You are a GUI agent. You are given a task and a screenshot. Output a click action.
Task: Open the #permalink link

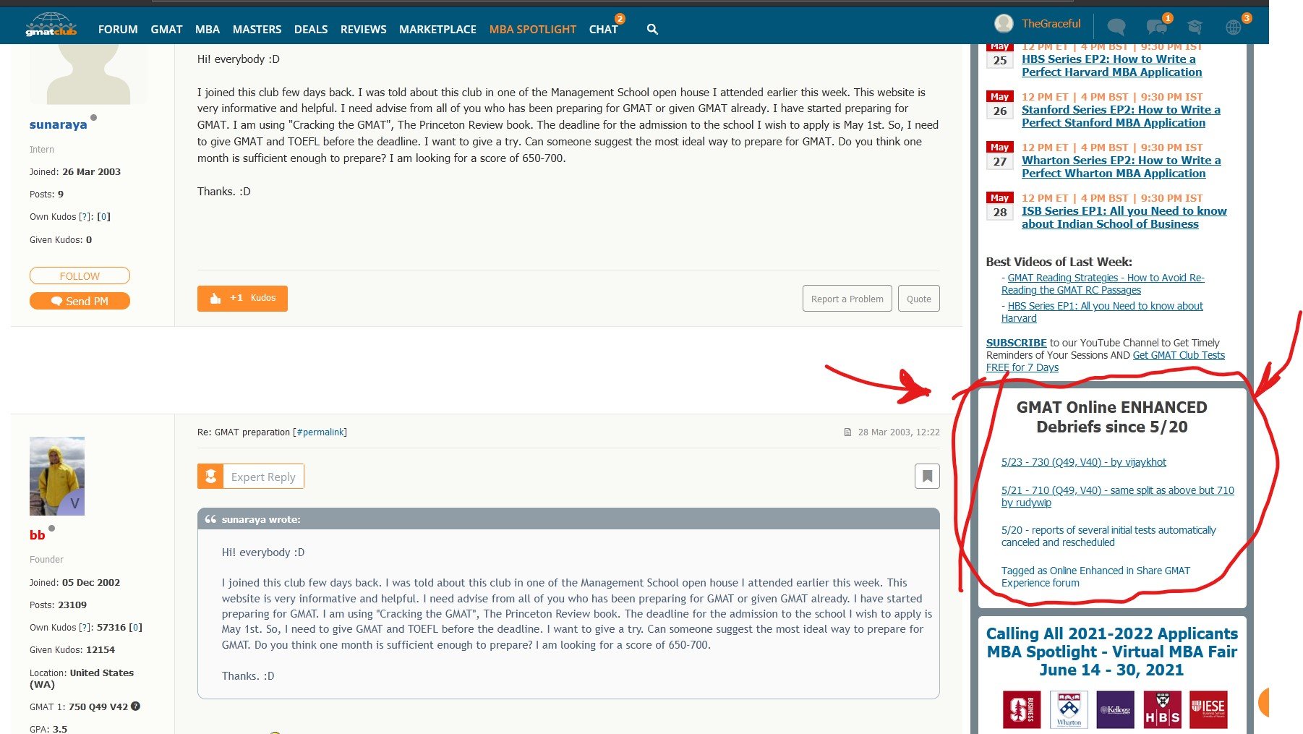[320, 432]
